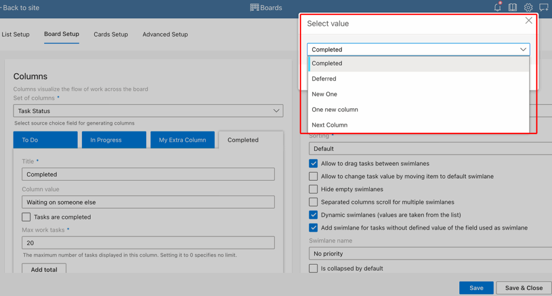Switch to the Cards Setup tab
Image resolution: width=552 pixels, height=296 pixels.
(x=111, y=34)
